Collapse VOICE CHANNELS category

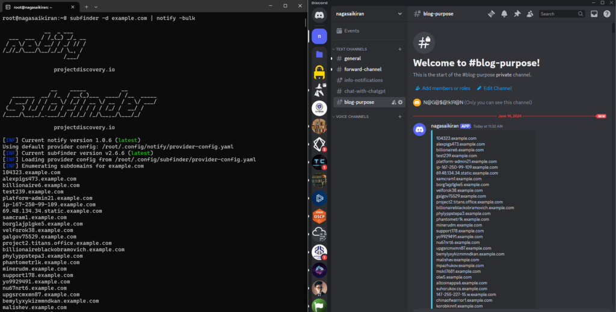pos(351,117)
